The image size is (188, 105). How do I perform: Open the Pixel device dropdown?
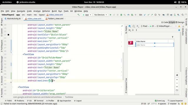tap(145, 26)
